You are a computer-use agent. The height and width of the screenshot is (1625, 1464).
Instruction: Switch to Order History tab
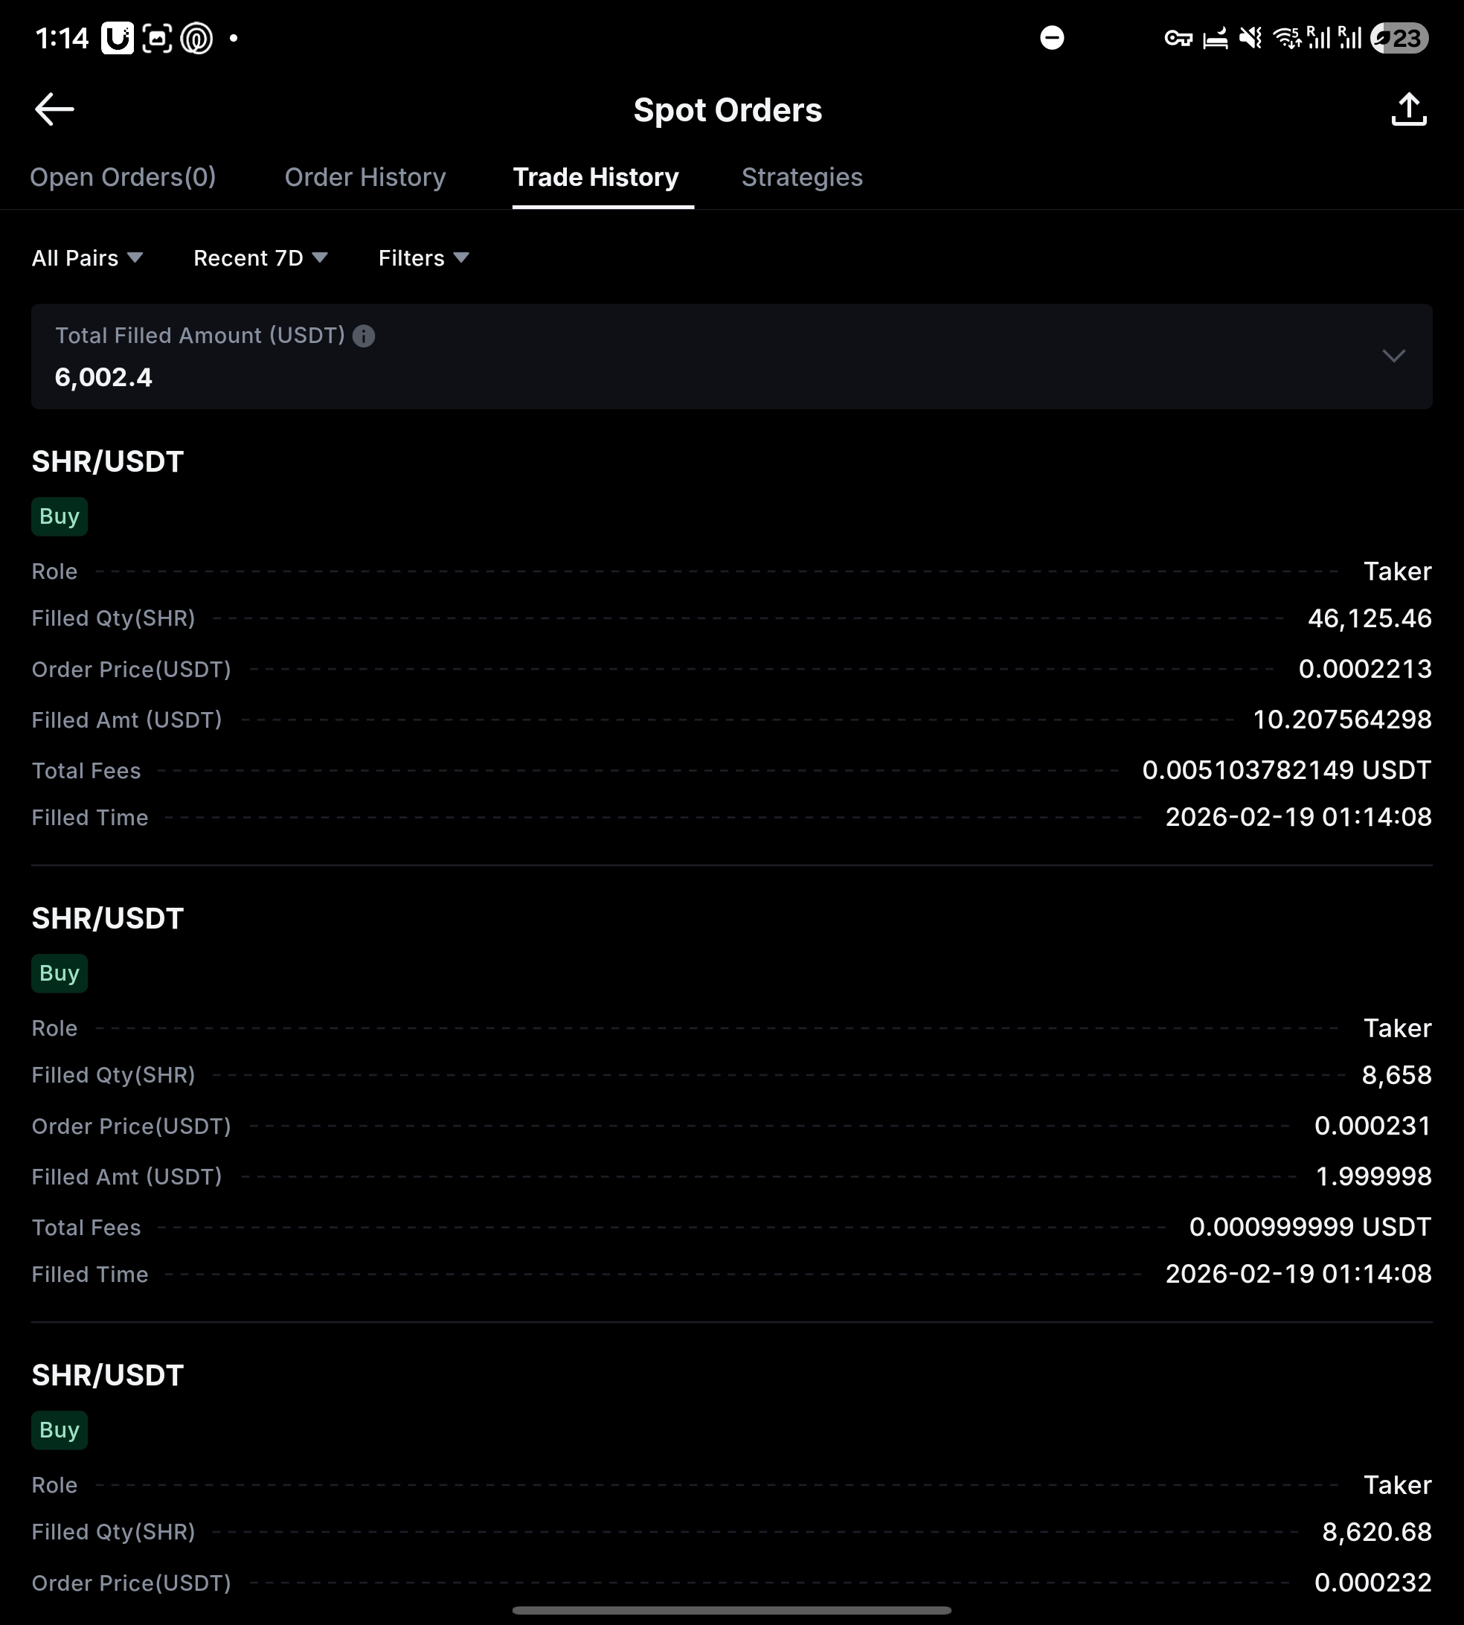[x=365, y=177]
